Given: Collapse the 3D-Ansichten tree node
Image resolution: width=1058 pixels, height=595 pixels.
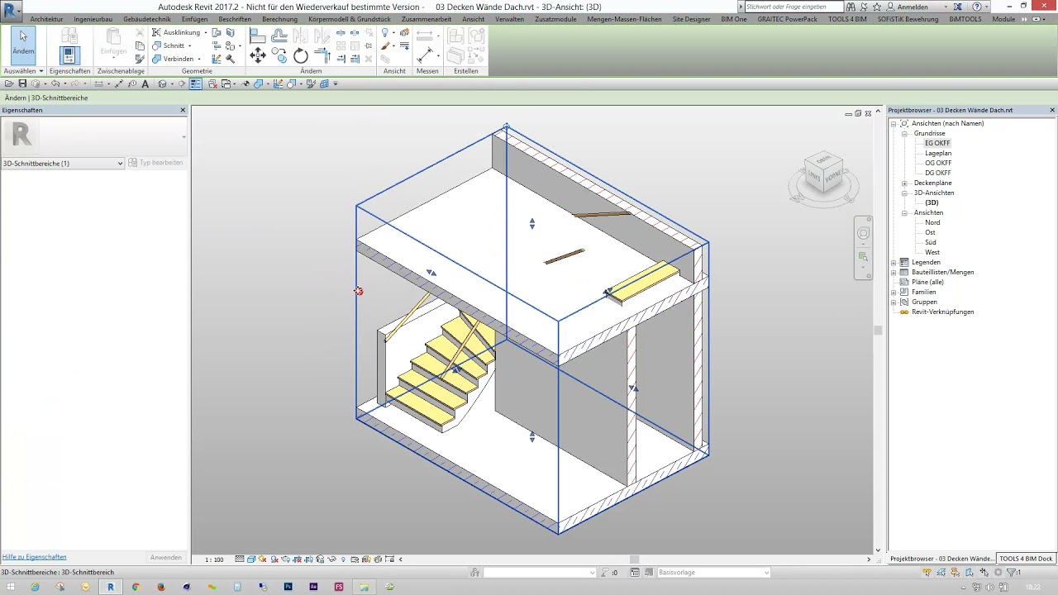Looking at the screenshot, I should point(904,193).
